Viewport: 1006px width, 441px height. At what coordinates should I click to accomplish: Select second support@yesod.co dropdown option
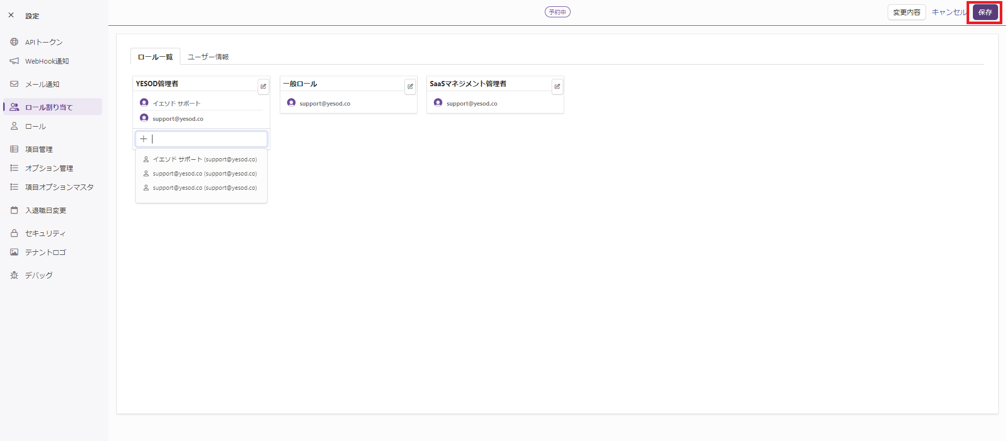201,173
